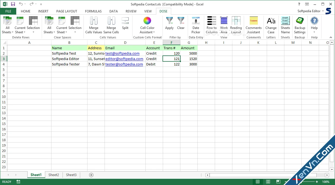Click the 100% zoom level
This screenshot has width=335, height=185.
(326, 182)
